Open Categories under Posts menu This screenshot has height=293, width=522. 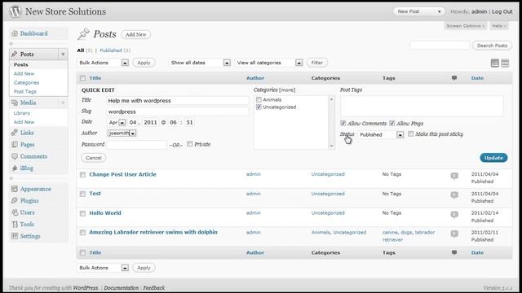tap(26, 82)
